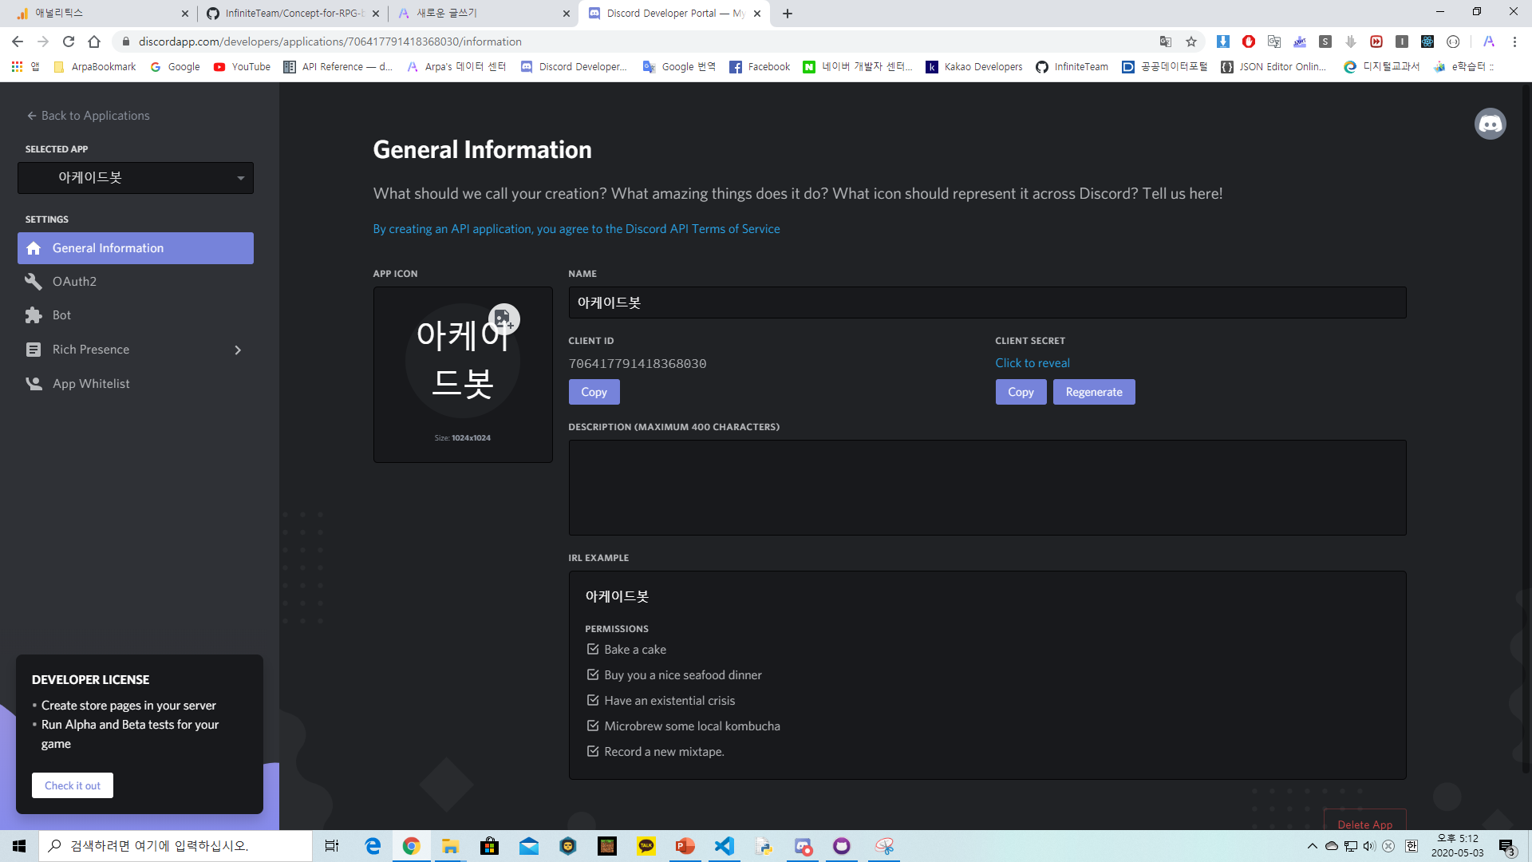The image size is (1532, 862).
Task: Click the App Whitelist icon in sidebar
Action: click(x=34, y=384)
